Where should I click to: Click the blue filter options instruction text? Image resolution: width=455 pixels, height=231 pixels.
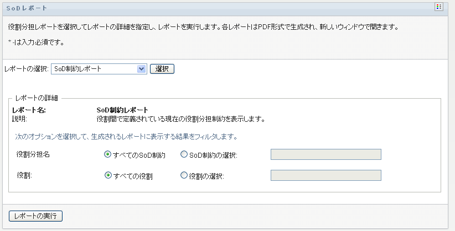pos(126,136)
